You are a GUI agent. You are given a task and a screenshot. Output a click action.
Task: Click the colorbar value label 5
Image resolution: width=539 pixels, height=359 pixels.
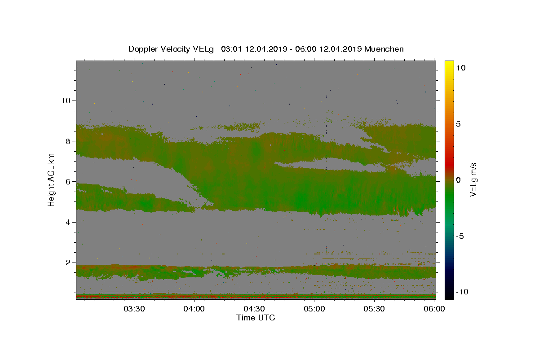point(458,124)
